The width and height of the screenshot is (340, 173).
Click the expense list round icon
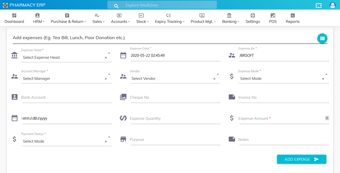(322, 38)
